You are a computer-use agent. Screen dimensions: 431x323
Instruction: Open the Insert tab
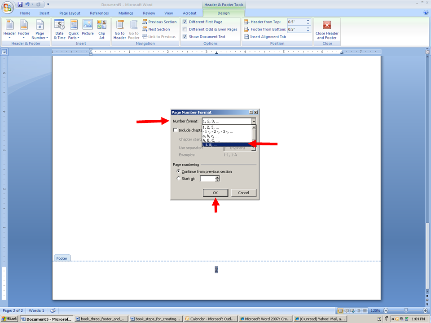44,13
